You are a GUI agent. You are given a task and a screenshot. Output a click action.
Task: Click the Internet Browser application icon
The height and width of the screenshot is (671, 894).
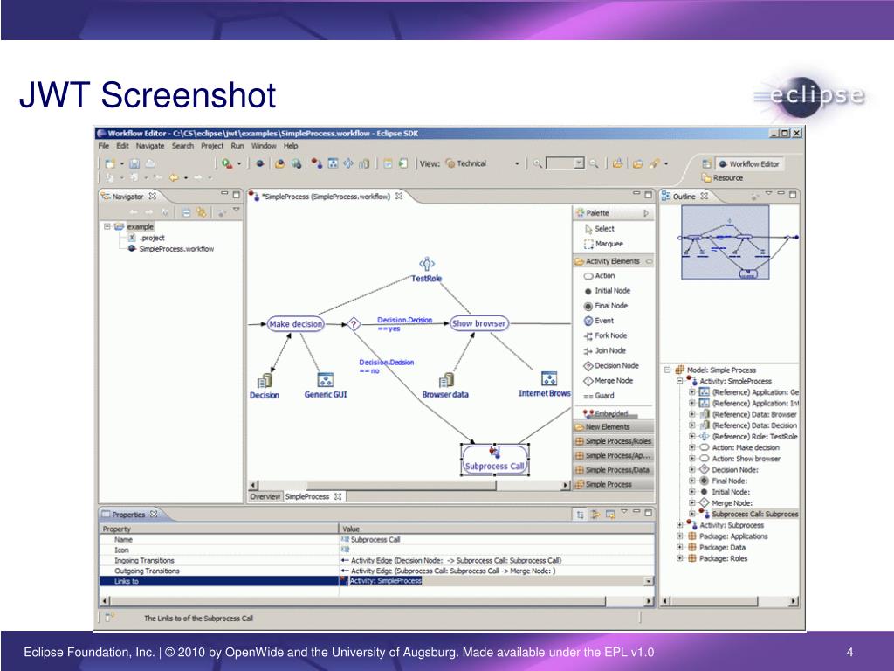[x=549, y=378]
